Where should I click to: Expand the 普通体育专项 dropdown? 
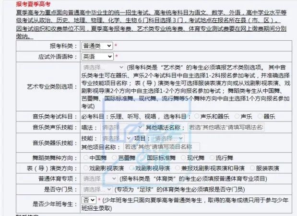point(98,179)
